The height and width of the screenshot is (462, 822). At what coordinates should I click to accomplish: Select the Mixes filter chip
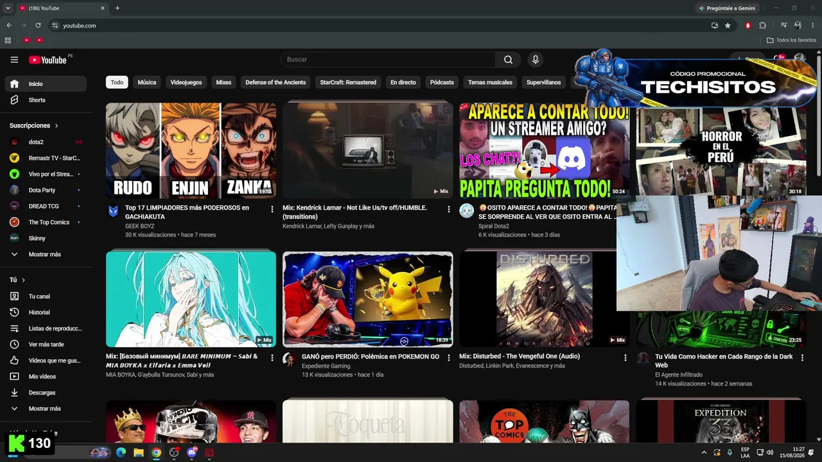(223, 82)
